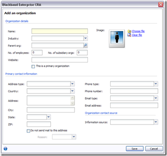This screenshot has height=156, width=167.
Task: Focus the Website input field
Action: point(60,60)
